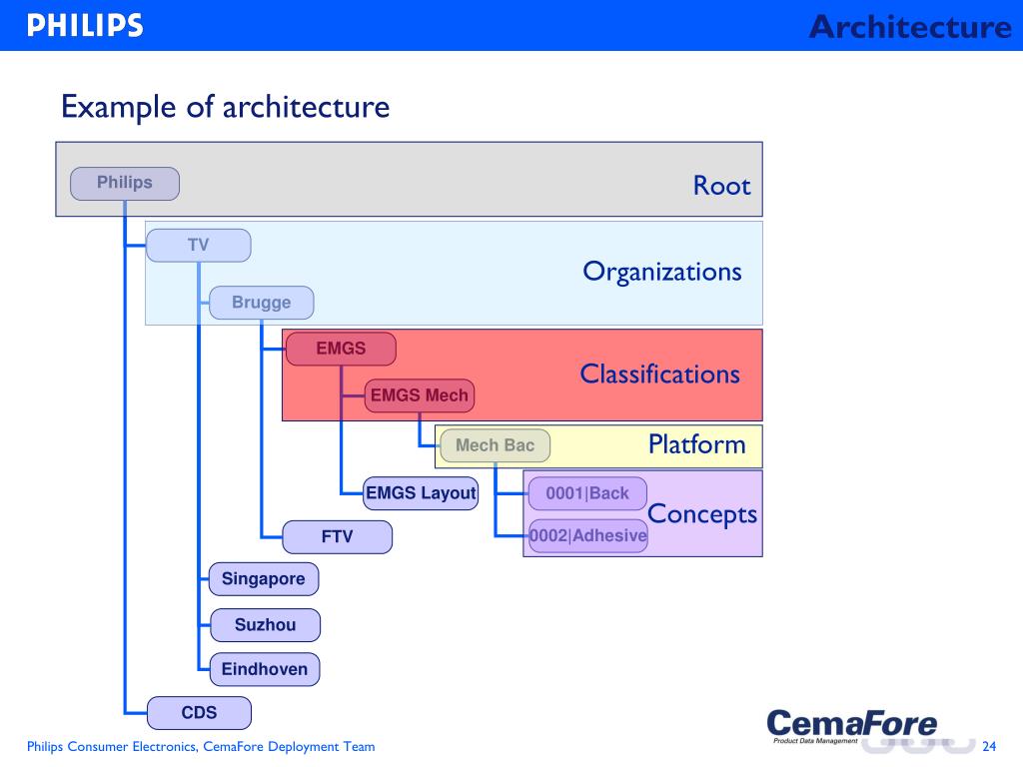Select the 0002|Adhesive concept node
Image resolution: width=1023 pixels, height=767 pixels.
tap(587, 536)
